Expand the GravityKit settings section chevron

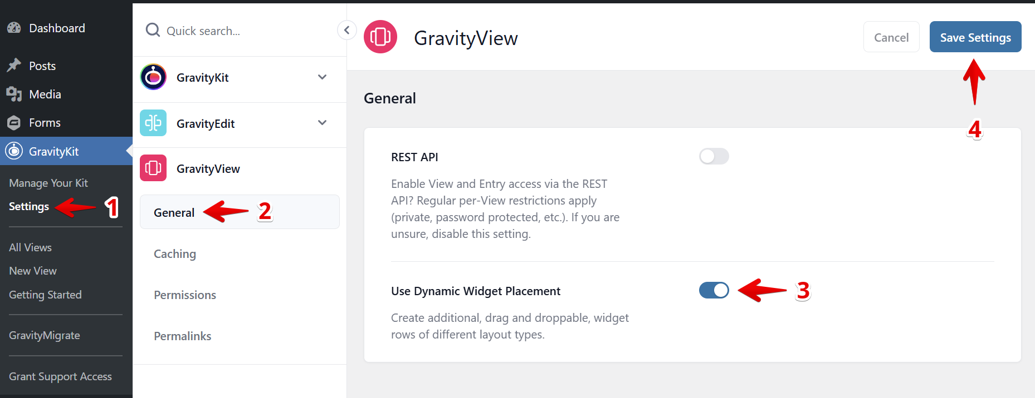coord(322,77)
